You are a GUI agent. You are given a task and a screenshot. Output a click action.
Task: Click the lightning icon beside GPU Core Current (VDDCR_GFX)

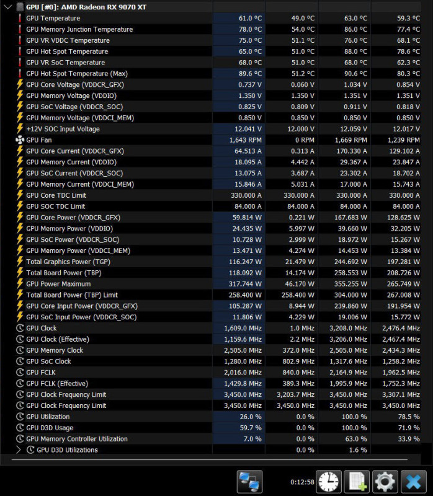click(20, 151)
